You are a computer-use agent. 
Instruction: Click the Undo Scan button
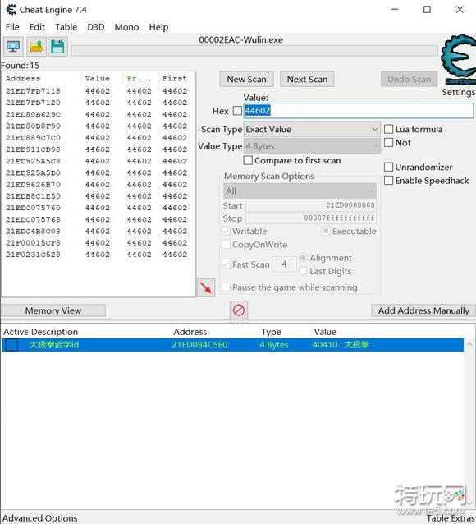coord(410,79)
